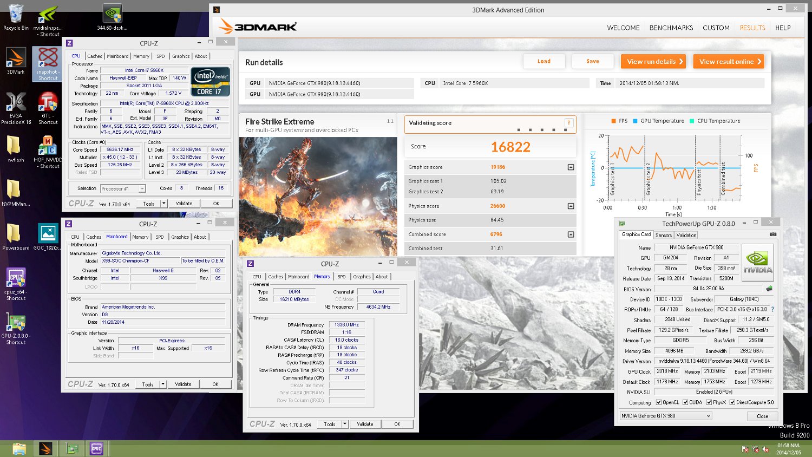Toggle the CUDA checkbox in GPU-Z

click(685, 402)
